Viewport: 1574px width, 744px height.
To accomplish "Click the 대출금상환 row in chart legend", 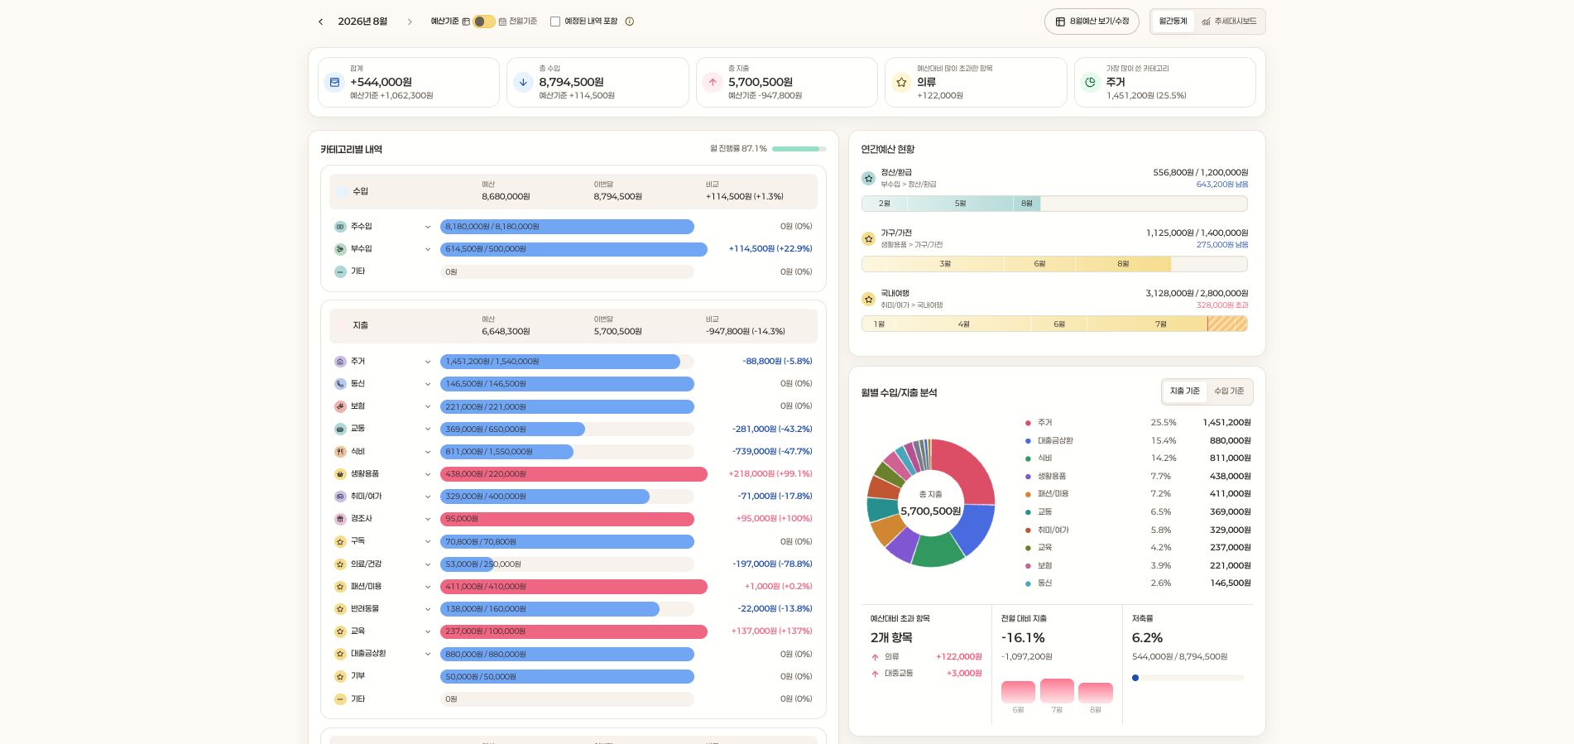I will click(1138, 441).
